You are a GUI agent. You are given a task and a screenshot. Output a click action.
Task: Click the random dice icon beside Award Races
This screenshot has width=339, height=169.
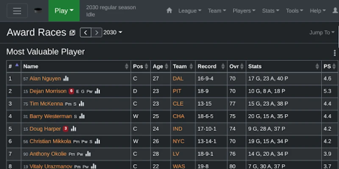click(72, 33)
